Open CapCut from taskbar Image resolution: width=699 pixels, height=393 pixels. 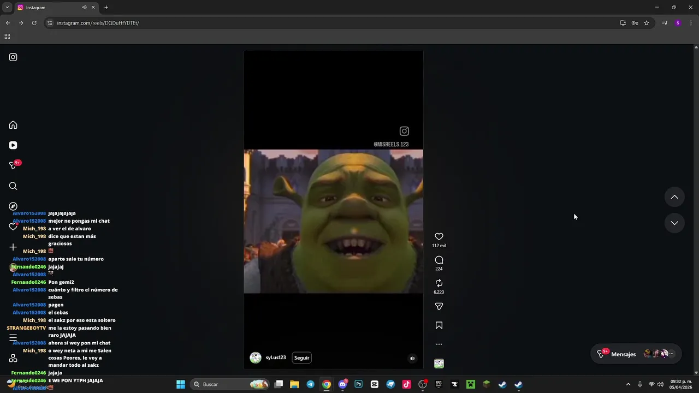tap(374, 384)
